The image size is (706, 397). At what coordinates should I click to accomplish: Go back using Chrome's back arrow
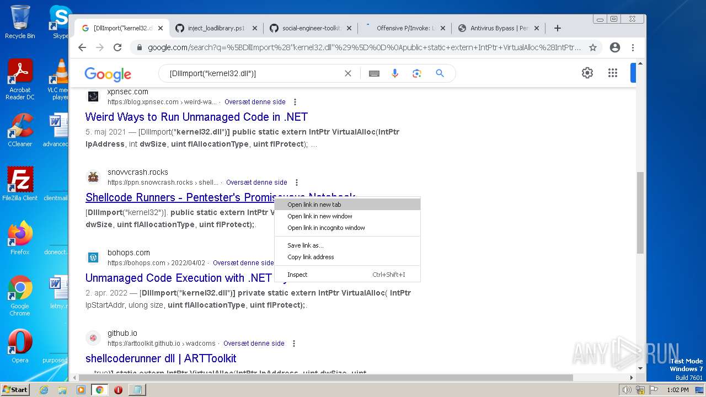(x=82, y=47)
